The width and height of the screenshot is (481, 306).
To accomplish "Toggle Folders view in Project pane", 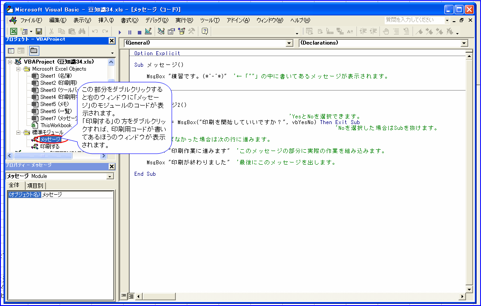I will [34, 51].
